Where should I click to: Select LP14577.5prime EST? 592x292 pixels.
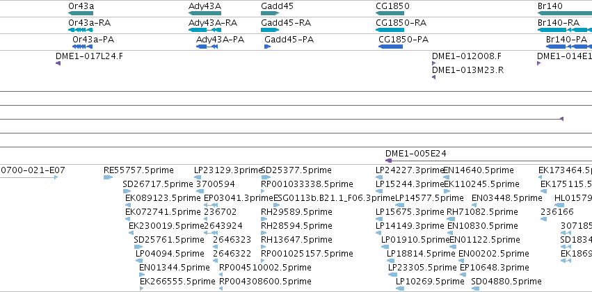(x=399, y=205)
